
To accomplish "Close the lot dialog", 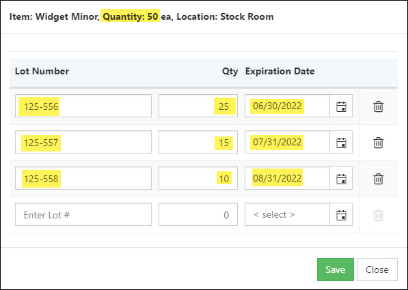I will 377,270.
